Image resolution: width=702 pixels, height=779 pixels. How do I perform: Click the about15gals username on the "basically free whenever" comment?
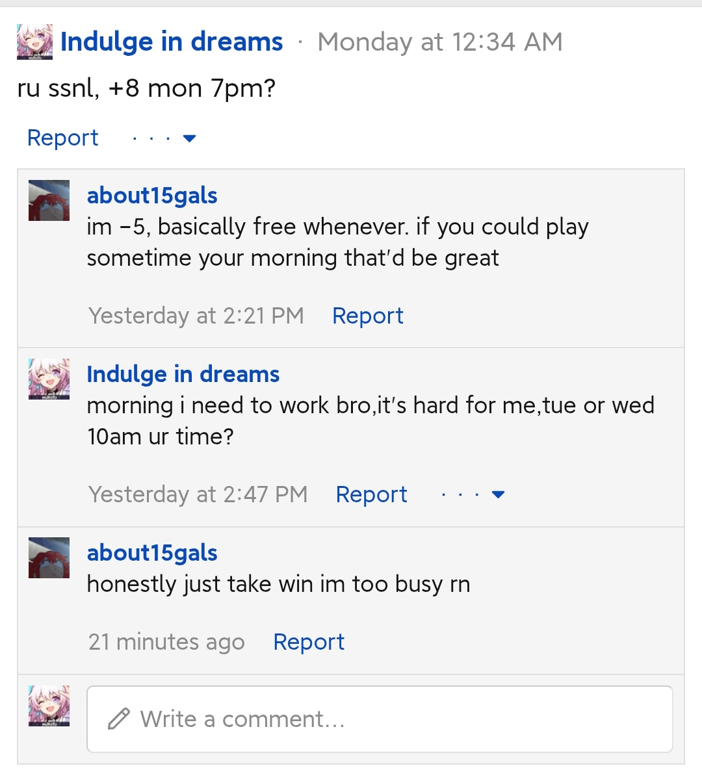click(x=152, y=196)
